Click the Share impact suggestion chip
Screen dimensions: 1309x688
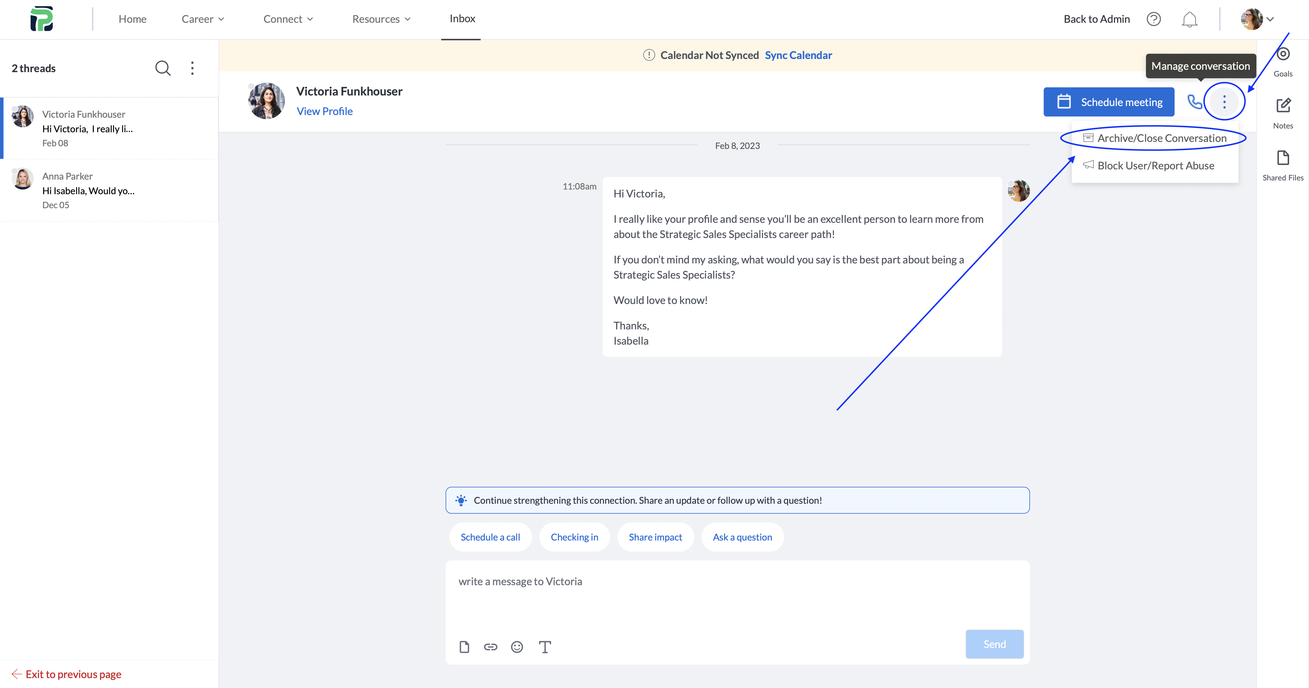[x=655, y=537]
